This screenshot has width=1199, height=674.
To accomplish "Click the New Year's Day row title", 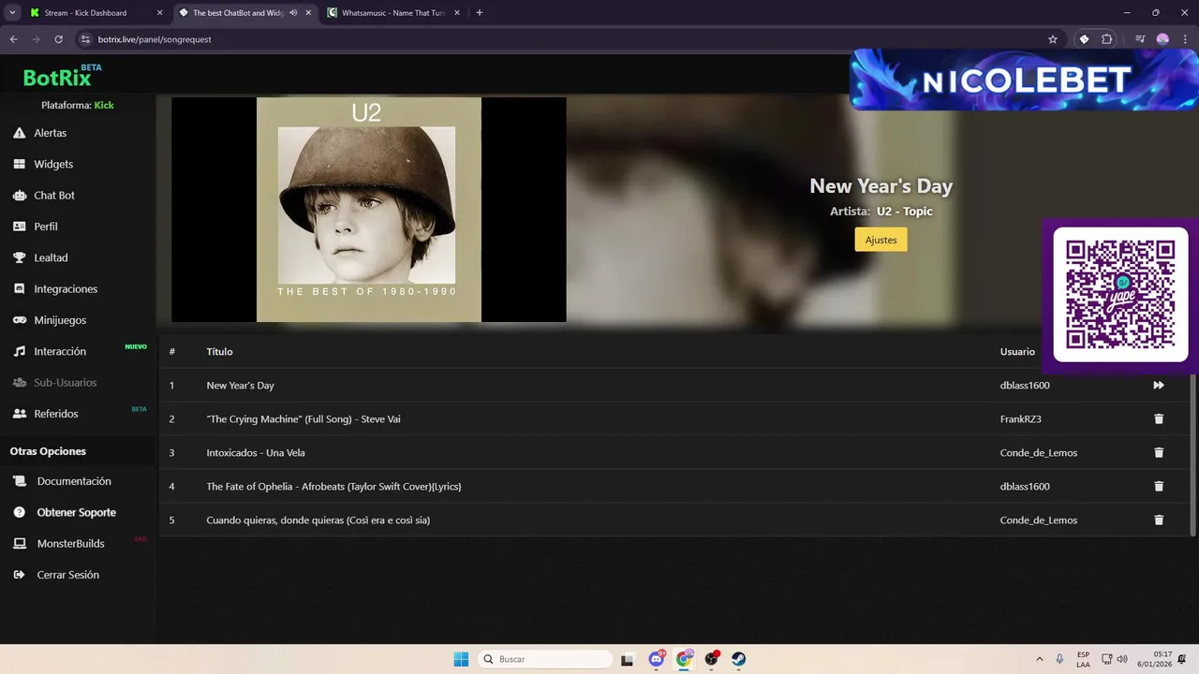I will pyautogui.click(x=241, y=386).
